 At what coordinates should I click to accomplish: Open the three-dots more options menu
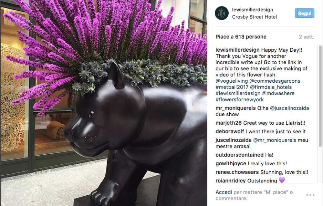[x=310, y=195]
